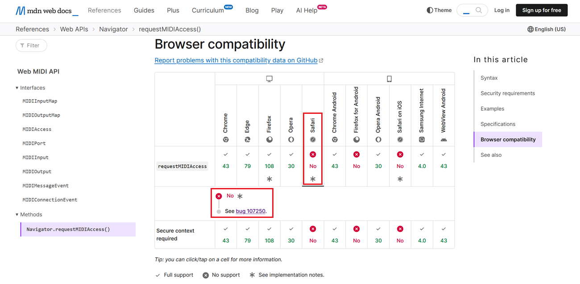Click the MDN Web Docs logo
580x284 pixels.
(47, 10)
